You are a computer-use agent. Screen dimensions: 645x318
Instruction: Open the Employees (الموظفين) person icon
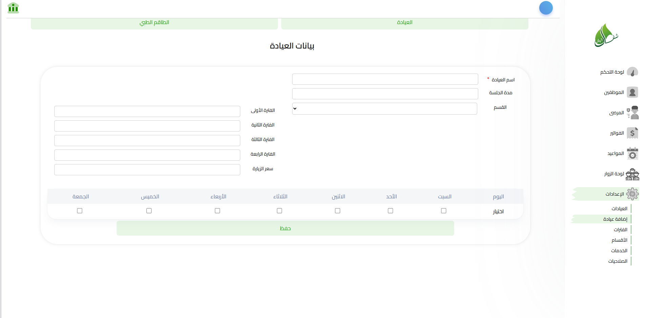(632, 92)
